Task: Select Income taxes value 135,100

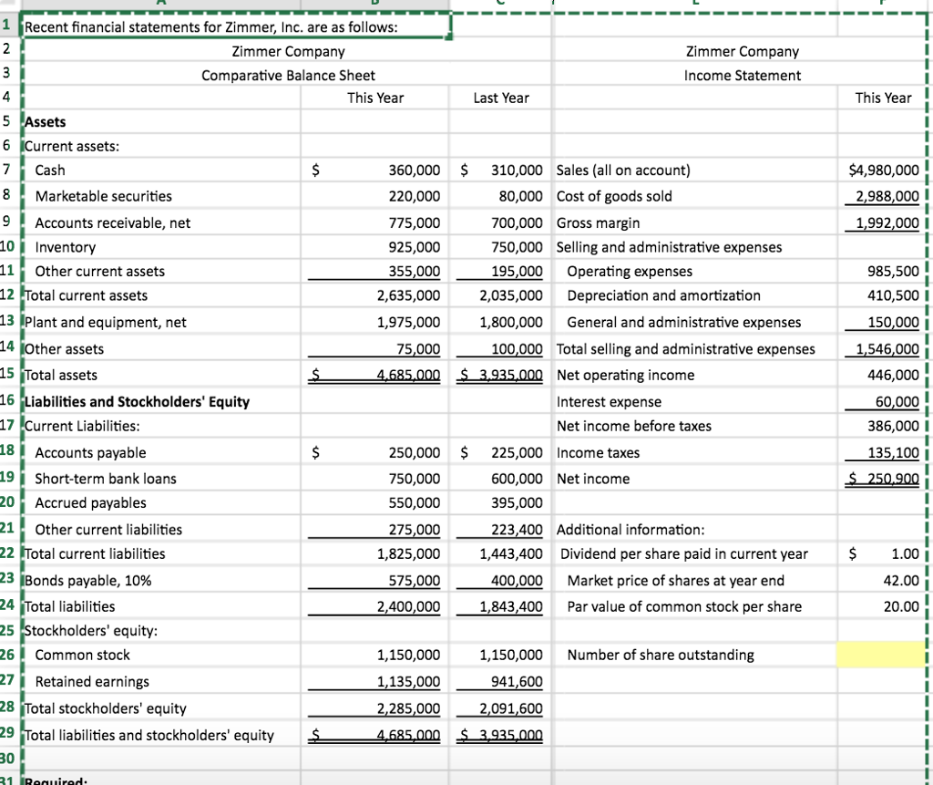Action: point(893,452)
